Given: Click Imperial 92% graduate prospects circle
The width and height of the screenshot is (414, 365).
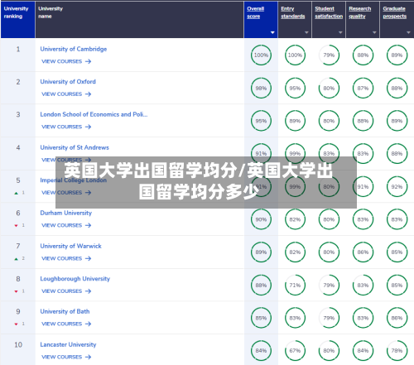Looking at the screenshot, I should coord(397,187).
